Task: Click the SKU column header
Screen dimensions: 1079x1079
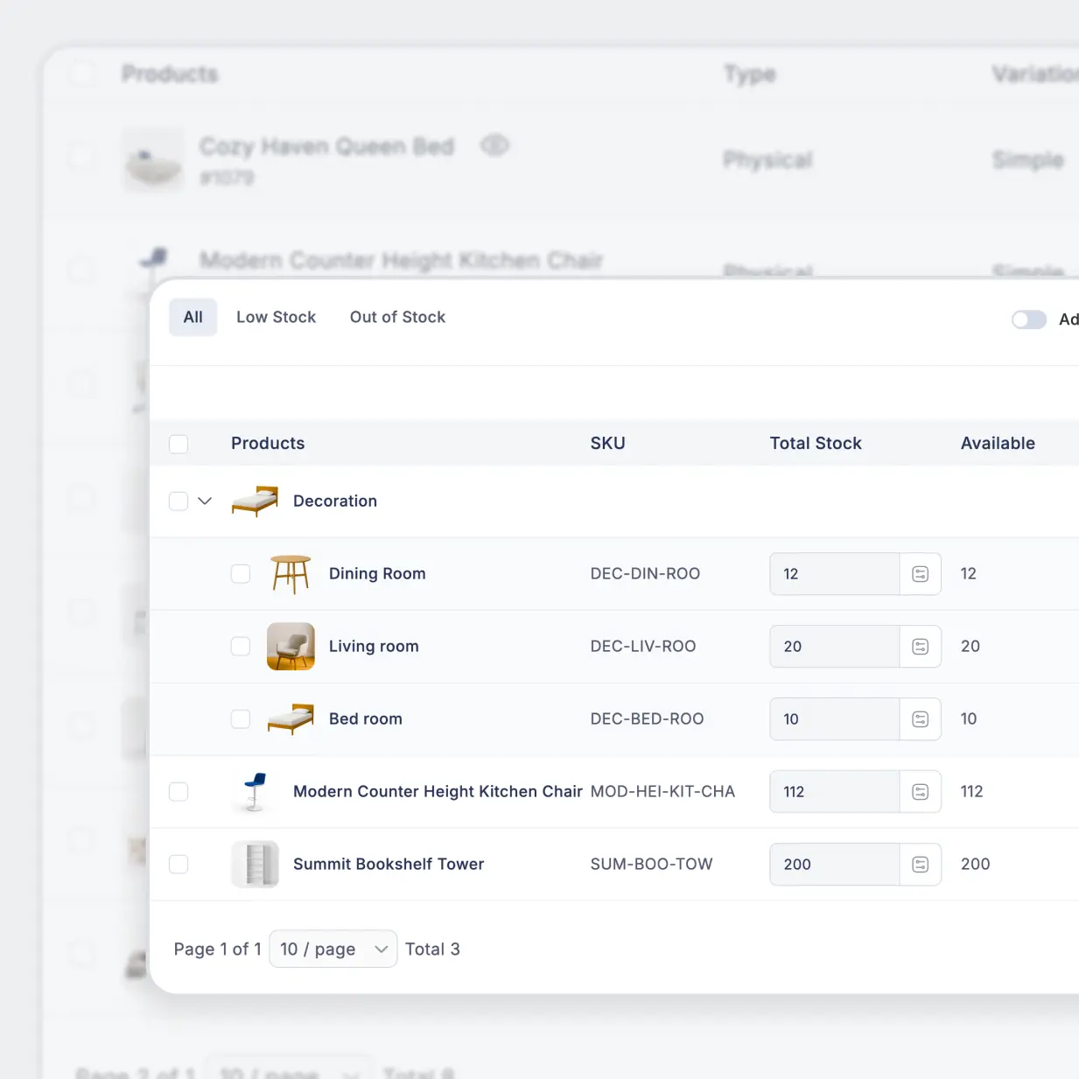Action: (607, 444)
